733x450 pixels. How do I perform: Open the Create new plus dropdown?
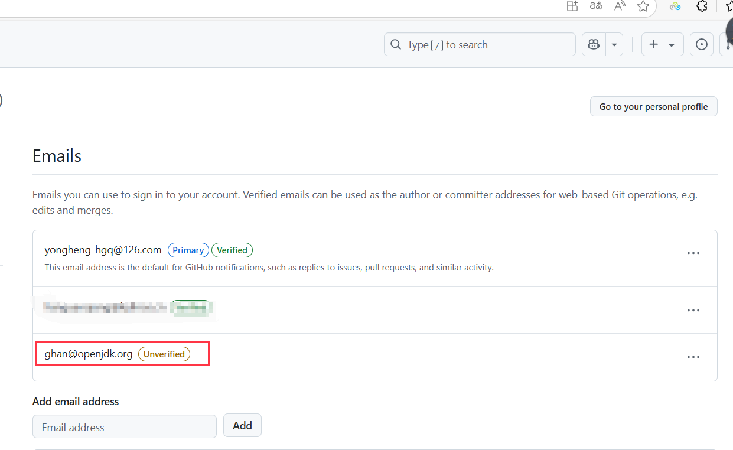tap(662, 44)
